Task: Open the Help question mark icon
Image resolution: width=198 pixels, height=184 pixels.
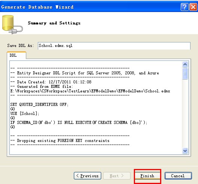Action: (184, 7)
